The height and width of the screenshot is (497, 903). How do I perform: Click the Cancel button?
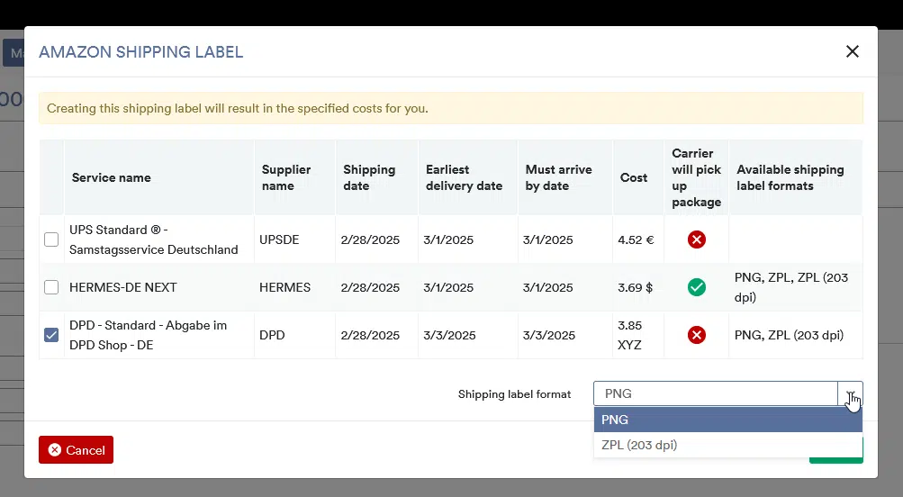[x=76, y=449]
